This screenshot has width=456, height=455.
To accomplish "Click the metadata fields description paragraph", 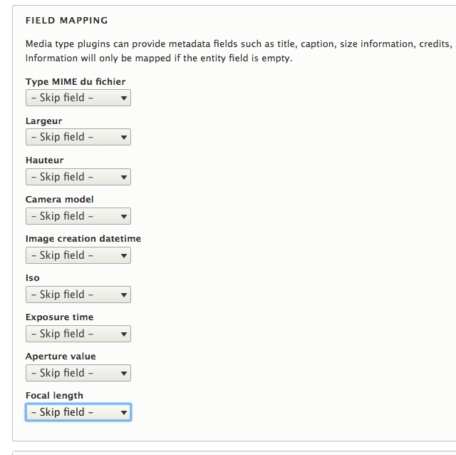I will pyautogui.click(x=241, y=51).
